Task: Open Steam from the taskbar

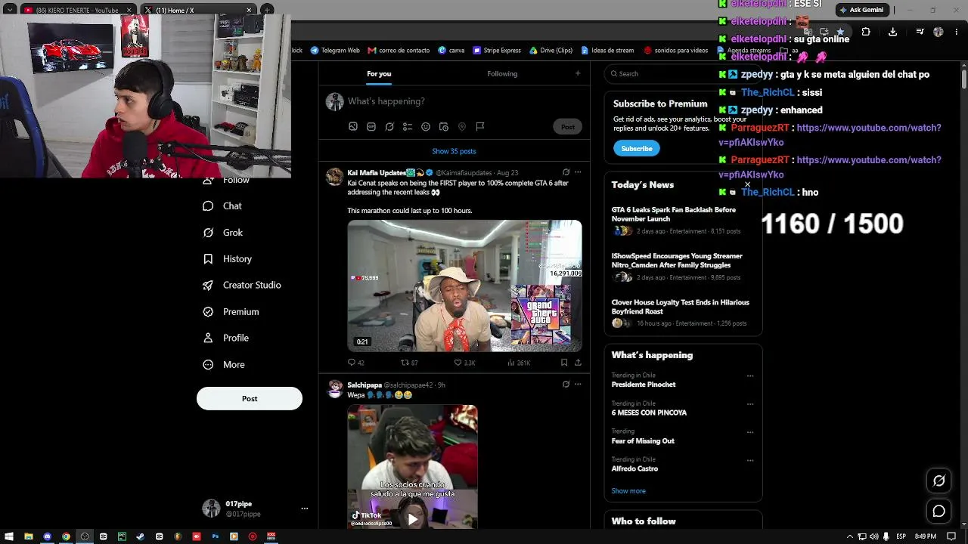Action: [140, 536]
